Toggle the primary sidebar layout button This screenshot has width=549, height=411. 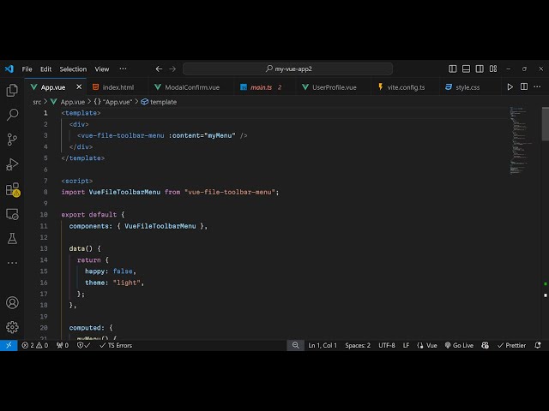click(453, 68)
